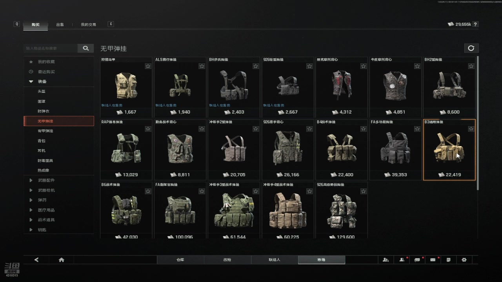Toggle favorite star on B3通用弹挂

(471, 129)
